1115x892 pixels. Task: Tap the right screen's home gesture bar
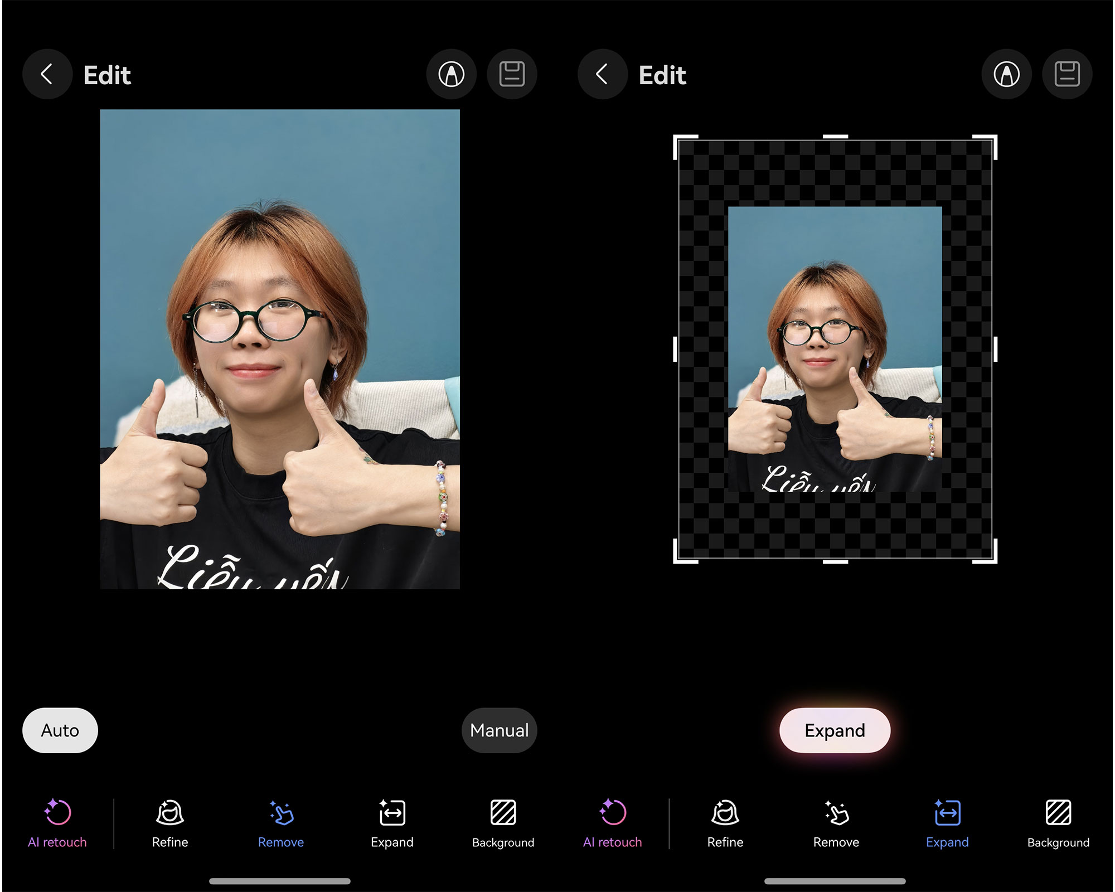click(x=835, y=881)
